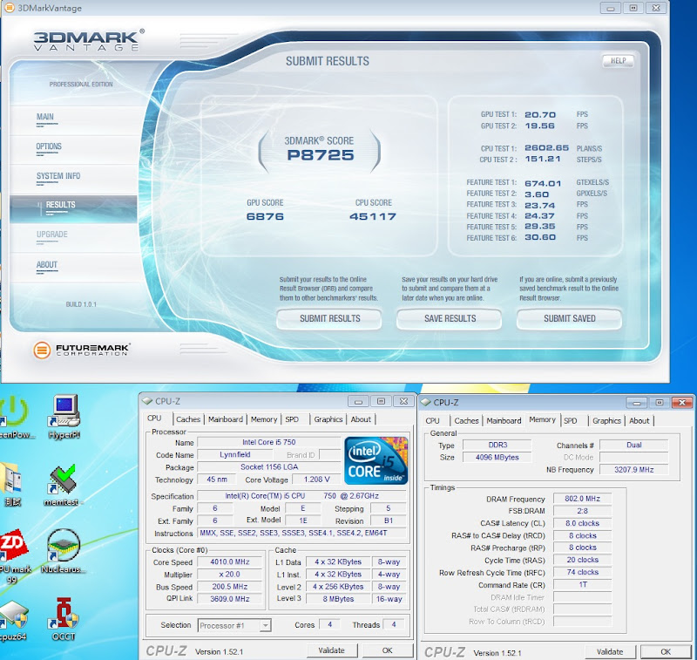
Task: Select Memory tab in right CPU-Z window
Action: pos(542,420)
